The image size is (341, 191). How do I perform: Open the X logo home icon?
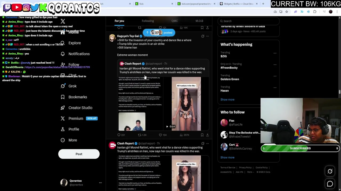point(63,21)
